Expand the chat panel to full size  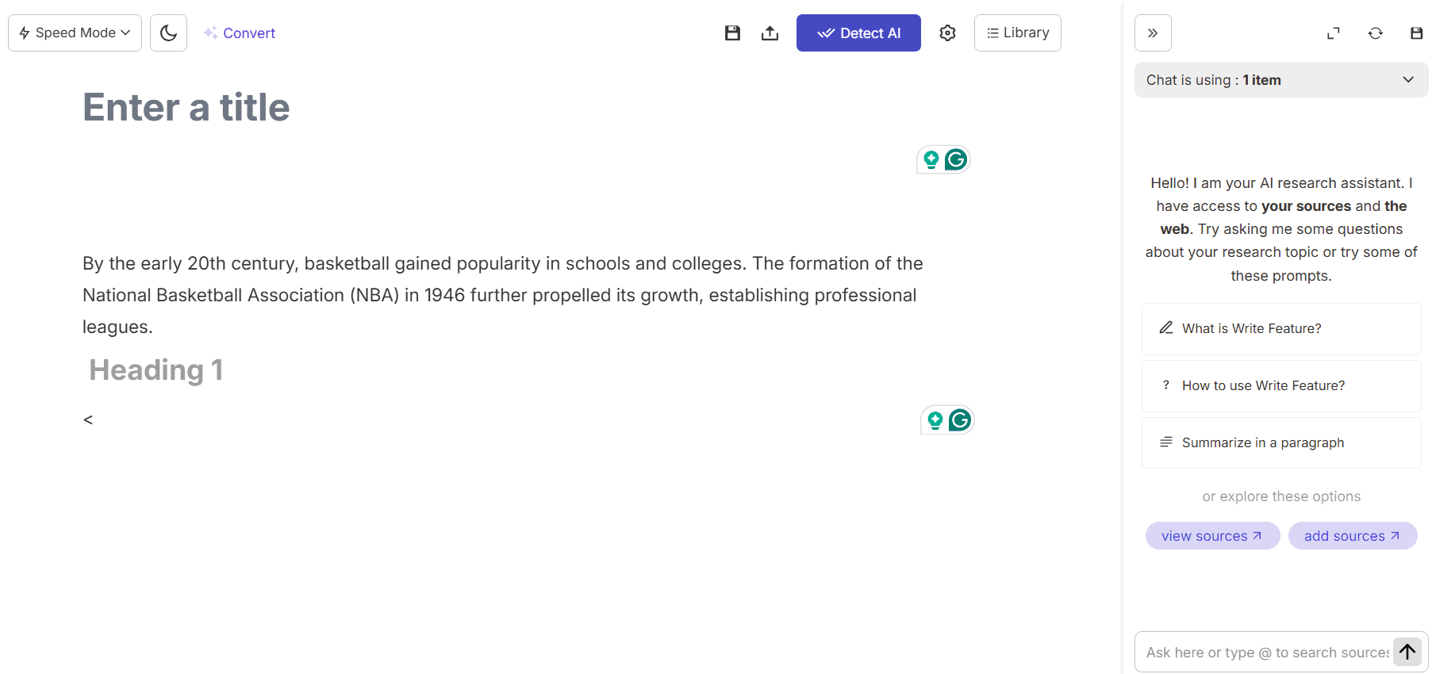pyautogui.click(x=1334, y=33)
